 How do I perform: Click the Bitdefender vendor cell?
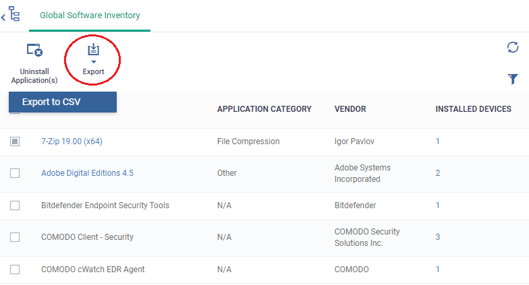pos(355,205)
